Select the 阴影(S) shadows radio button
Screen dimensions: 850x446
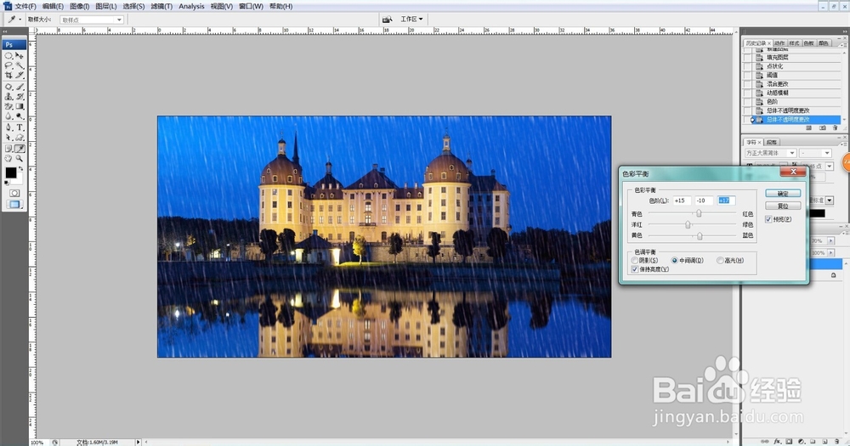(x=635, y=260)
